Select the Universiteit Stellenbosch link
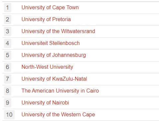The height and width of the screenshot is (121, 159). pos(51,43)
